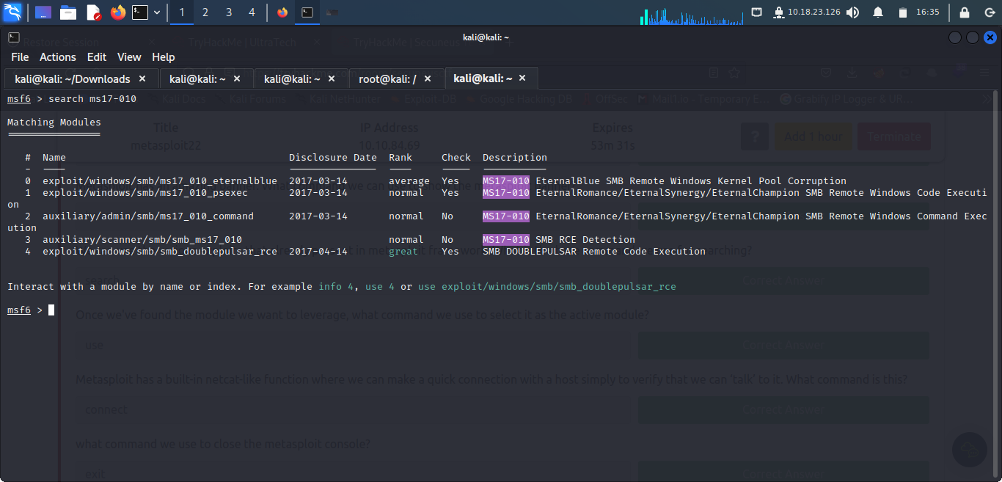Maximize the terminal window
1002x482 pixels.
[972, 37]
